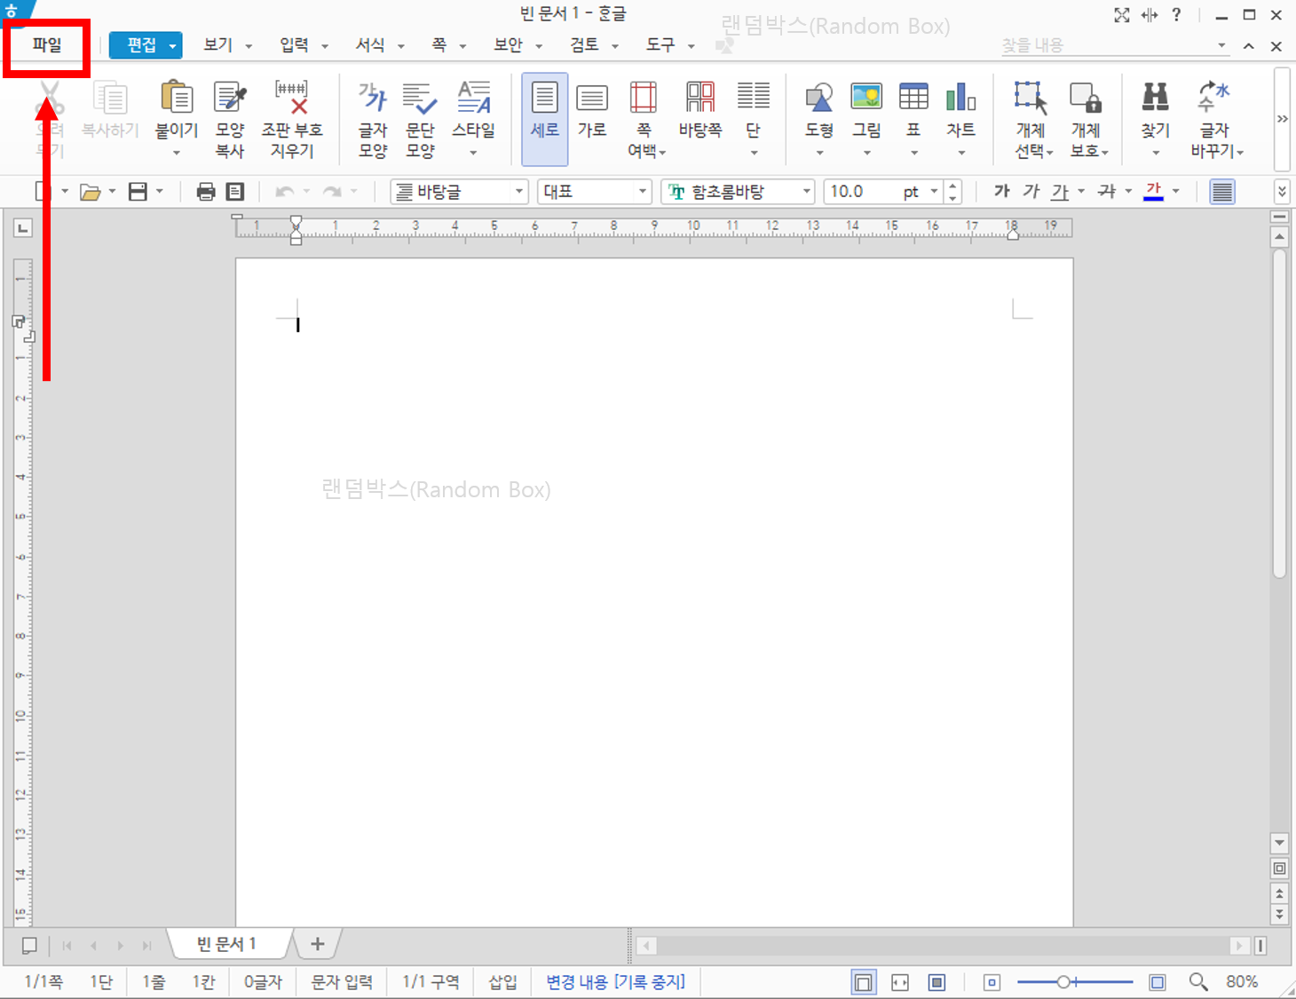Image resolution: width=1296 pixels, height=999 pixels.
Task: Expand the font color dropdown arrow
Action: [1176, 191]
